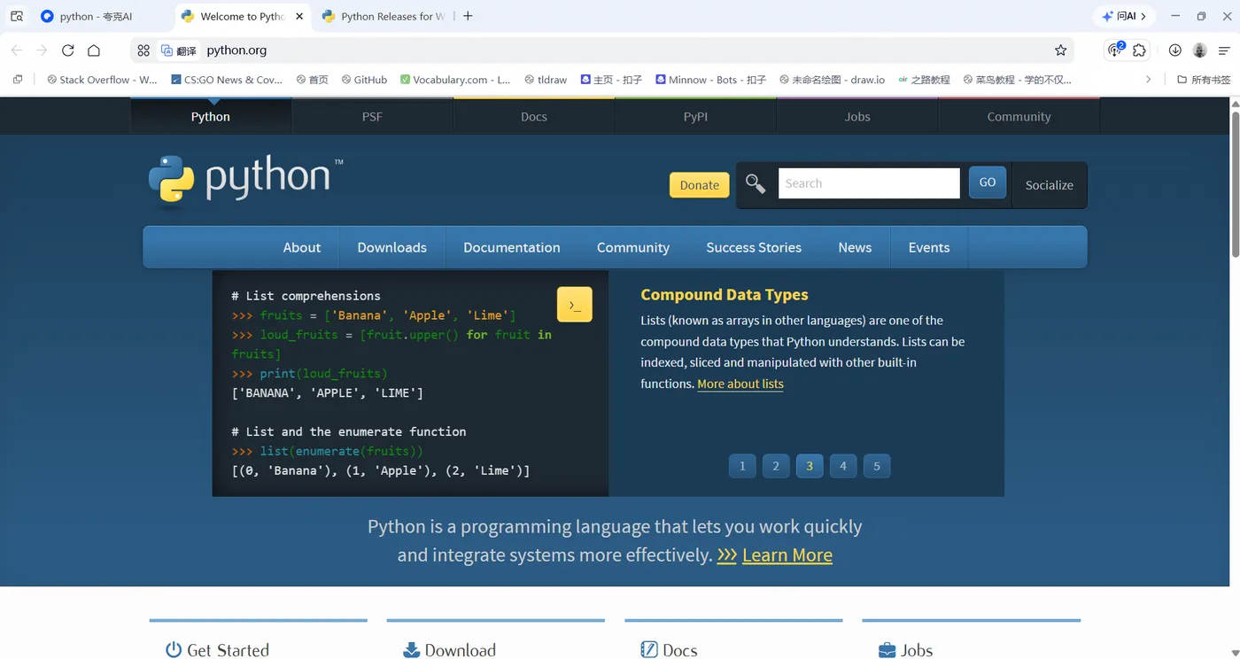Open the browser extensions puzzle icon
Image resolution: width=1240 pixels, height=659 pixels.
[1140, 50]
